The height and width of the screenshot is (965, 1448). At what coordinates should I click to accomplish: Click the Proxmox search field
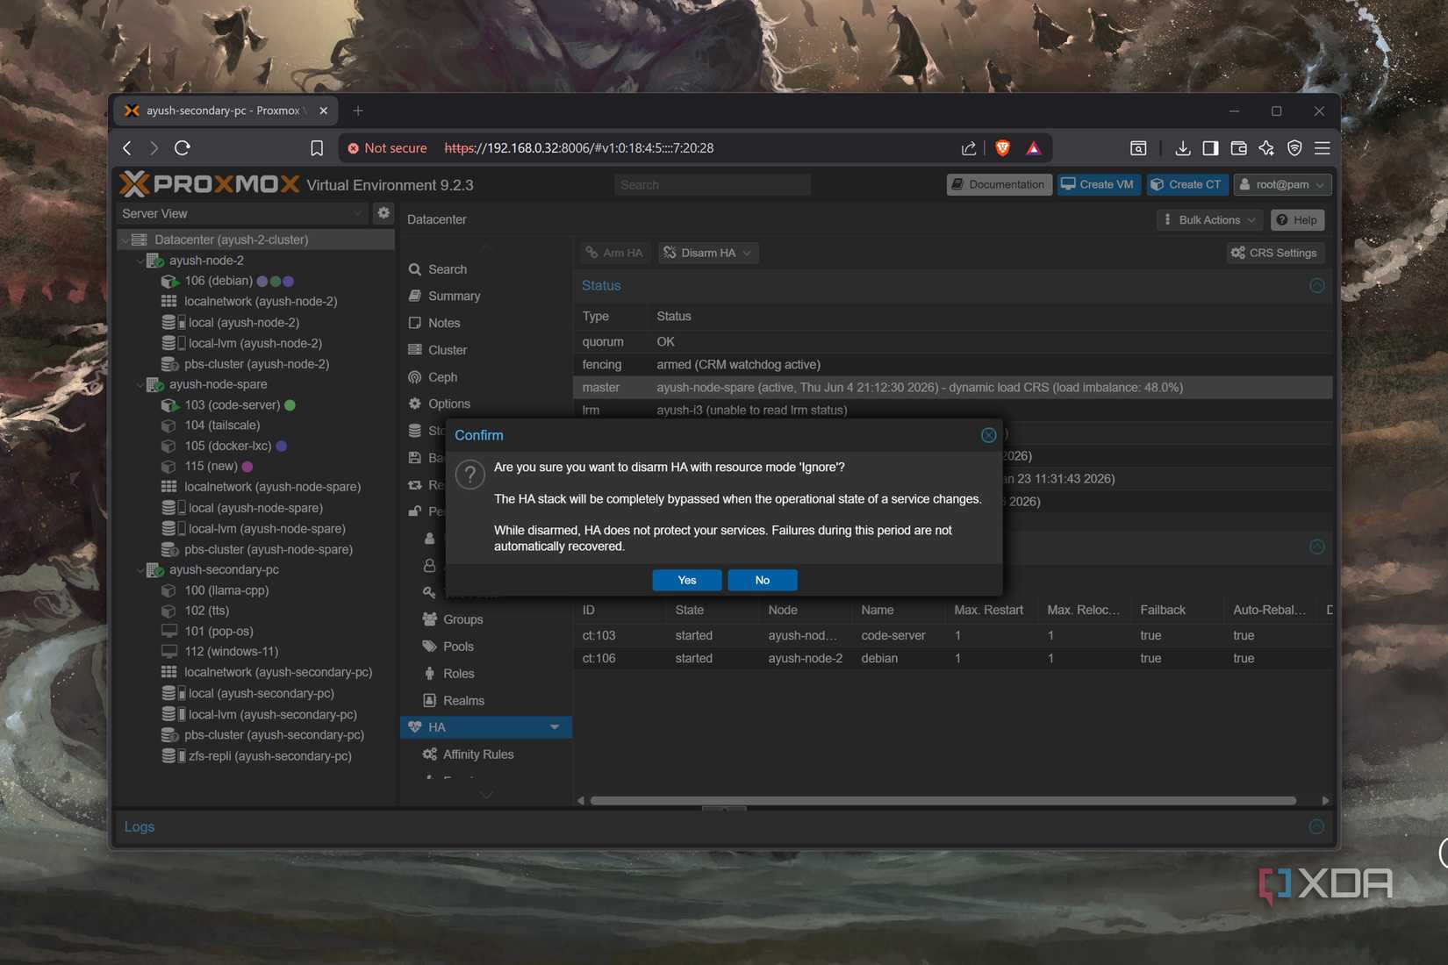point(712,185)
